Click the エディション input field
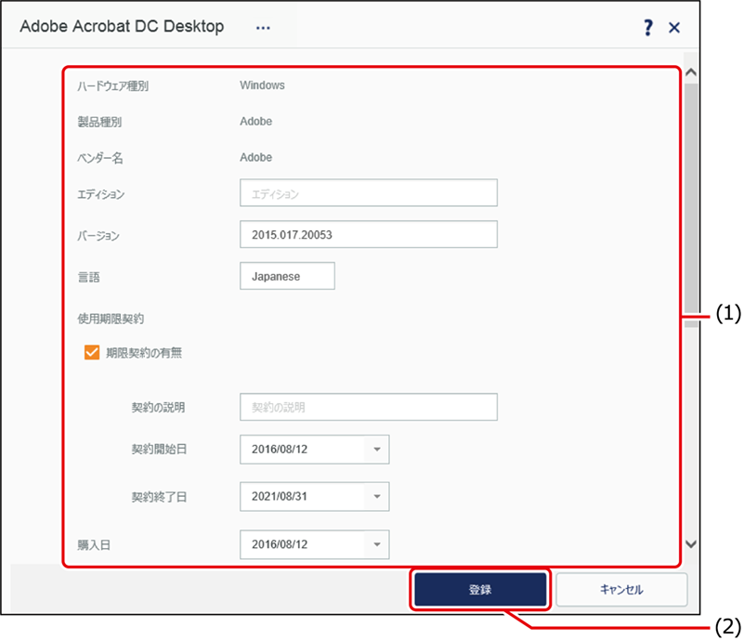This screenshot has width=744, height=640. 369,192
